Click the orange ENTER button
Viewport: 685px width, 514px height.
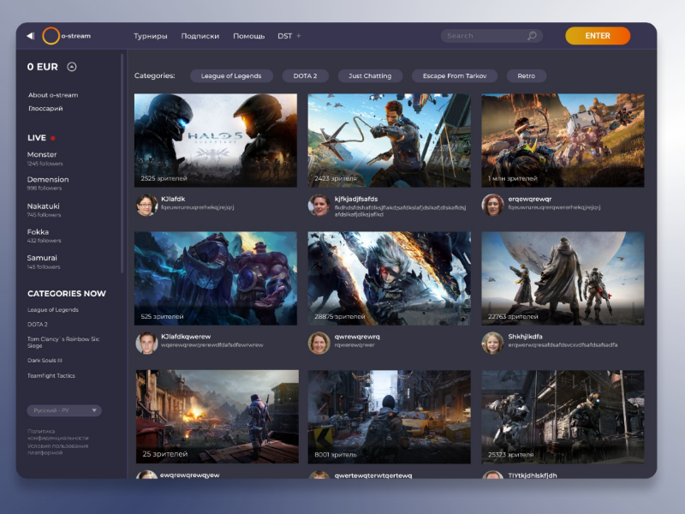pyautogui.click(x=597, y=36)
